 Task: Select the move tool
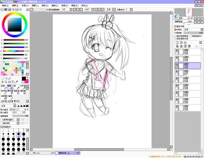point(2,82)
